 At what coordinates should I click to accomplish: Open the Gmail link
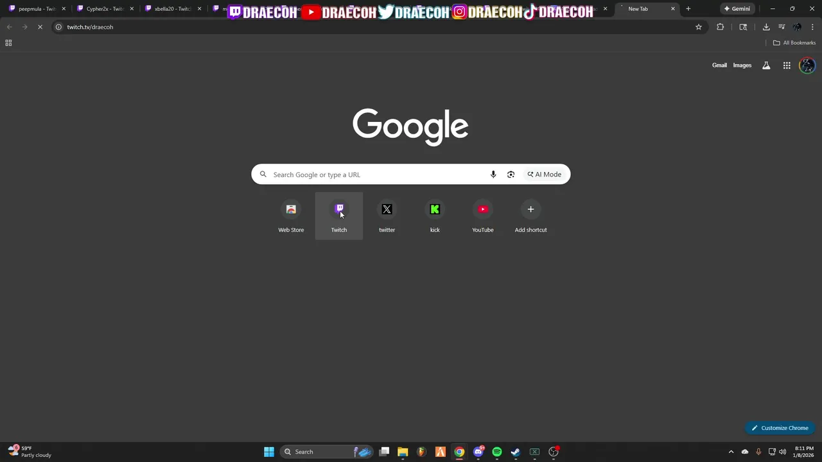(719, 65)
